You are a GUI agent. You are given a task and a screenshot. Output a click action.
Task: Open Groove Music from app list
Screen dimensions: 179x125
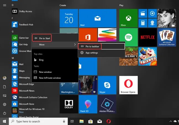pos(22,51)
